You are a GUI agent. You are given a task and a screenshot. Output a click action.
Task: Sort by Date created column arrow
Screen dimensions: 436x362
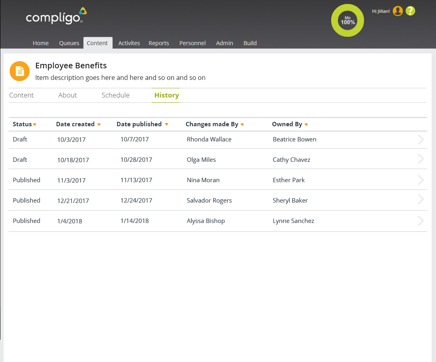tap(99, 125)
